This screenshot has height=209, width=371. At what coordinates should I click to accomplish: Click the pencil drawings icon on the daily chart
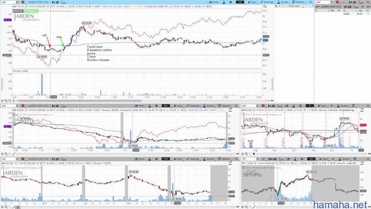(332, 106)
